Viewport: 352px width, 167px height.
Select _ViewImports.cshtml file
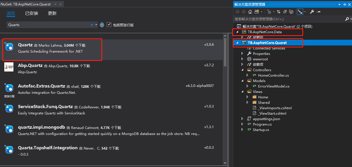pos(275,108)
